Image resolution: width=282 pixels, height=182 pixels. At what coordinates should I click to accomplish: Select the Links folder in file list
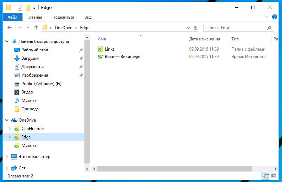click(x=109, y=49)
